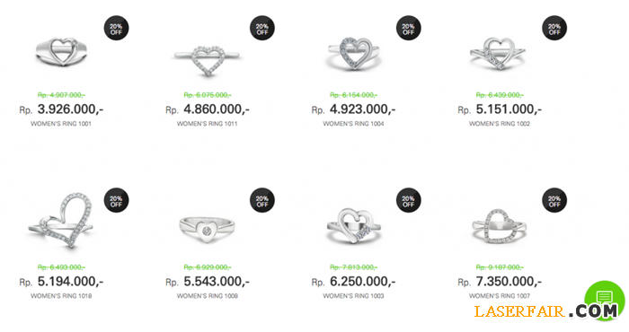
Task: Open the Women's Ring 1007 title link
Action: 500,296
